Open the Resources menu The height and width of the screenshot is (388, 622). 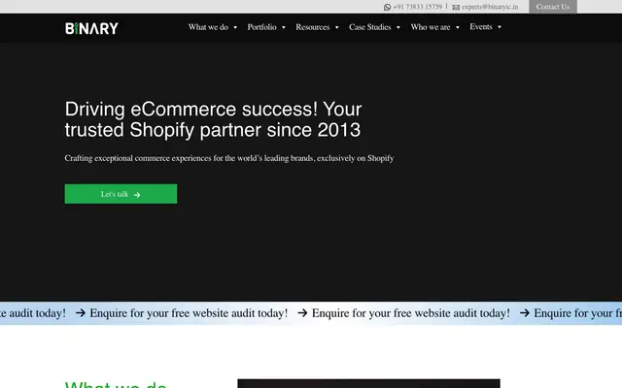(313, 27)
